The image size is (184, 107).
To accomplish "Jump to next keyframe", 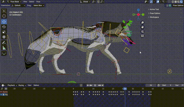I will coord(99,85).
